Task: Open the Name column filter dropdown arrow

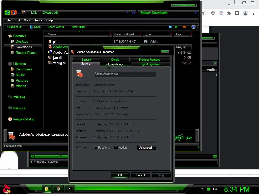Action: [110, 34]
